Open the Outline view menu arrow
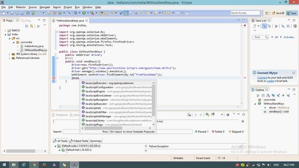This screenshot has height=168, width=299. pyautogui.click(x=295, y=95)
